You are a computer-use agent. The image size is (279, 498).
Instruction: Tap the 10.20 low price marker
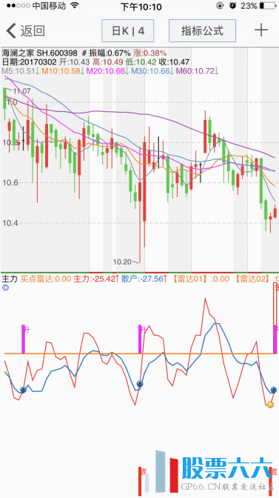click(x=122, y=262)
